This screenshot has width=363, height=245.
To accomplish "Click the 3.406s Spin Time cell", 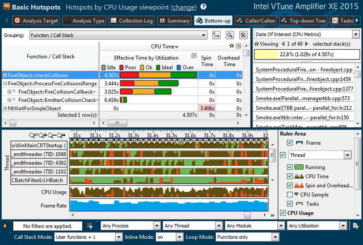I will click(207, 108).
